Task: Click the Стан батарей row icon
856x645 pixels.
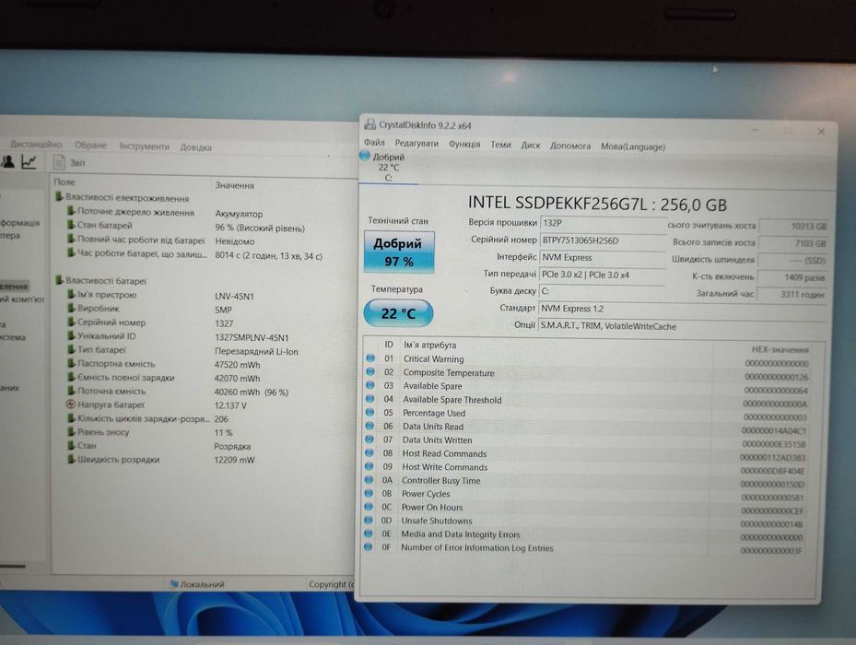Action: pos(71,225)
